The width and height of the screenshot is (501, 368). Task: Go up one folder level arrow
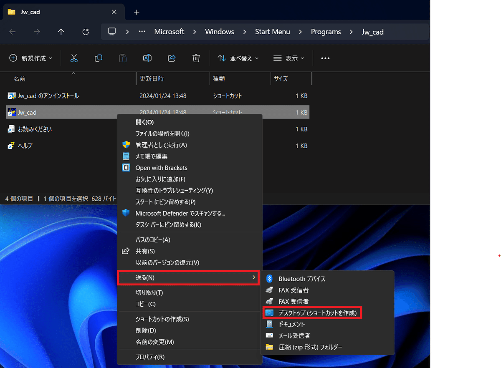pos(61,32)
